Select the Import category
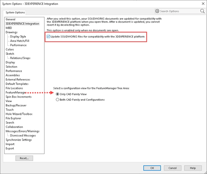The width and height of the screenshot is (207, 174). [x=10, y=144]
